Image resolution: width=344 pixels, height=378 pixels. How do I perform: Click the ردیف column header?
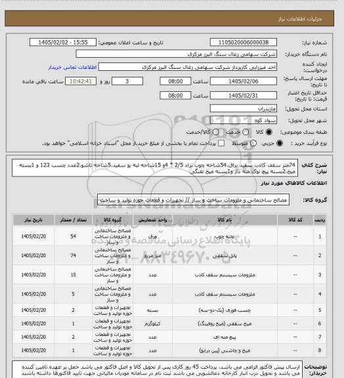(320, 220)
